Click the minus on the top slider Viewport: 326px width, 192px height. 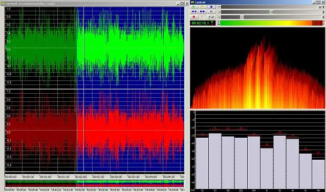(x=219, y=7)
